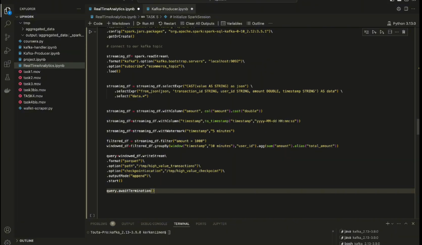Screen dimensions: 422x245
Task: Open the Source Control view
Action: [7, 37]
